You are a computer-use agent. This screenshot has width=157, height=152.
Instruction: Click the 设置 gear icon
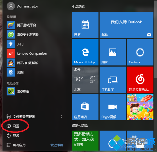(x=9, y=126)
